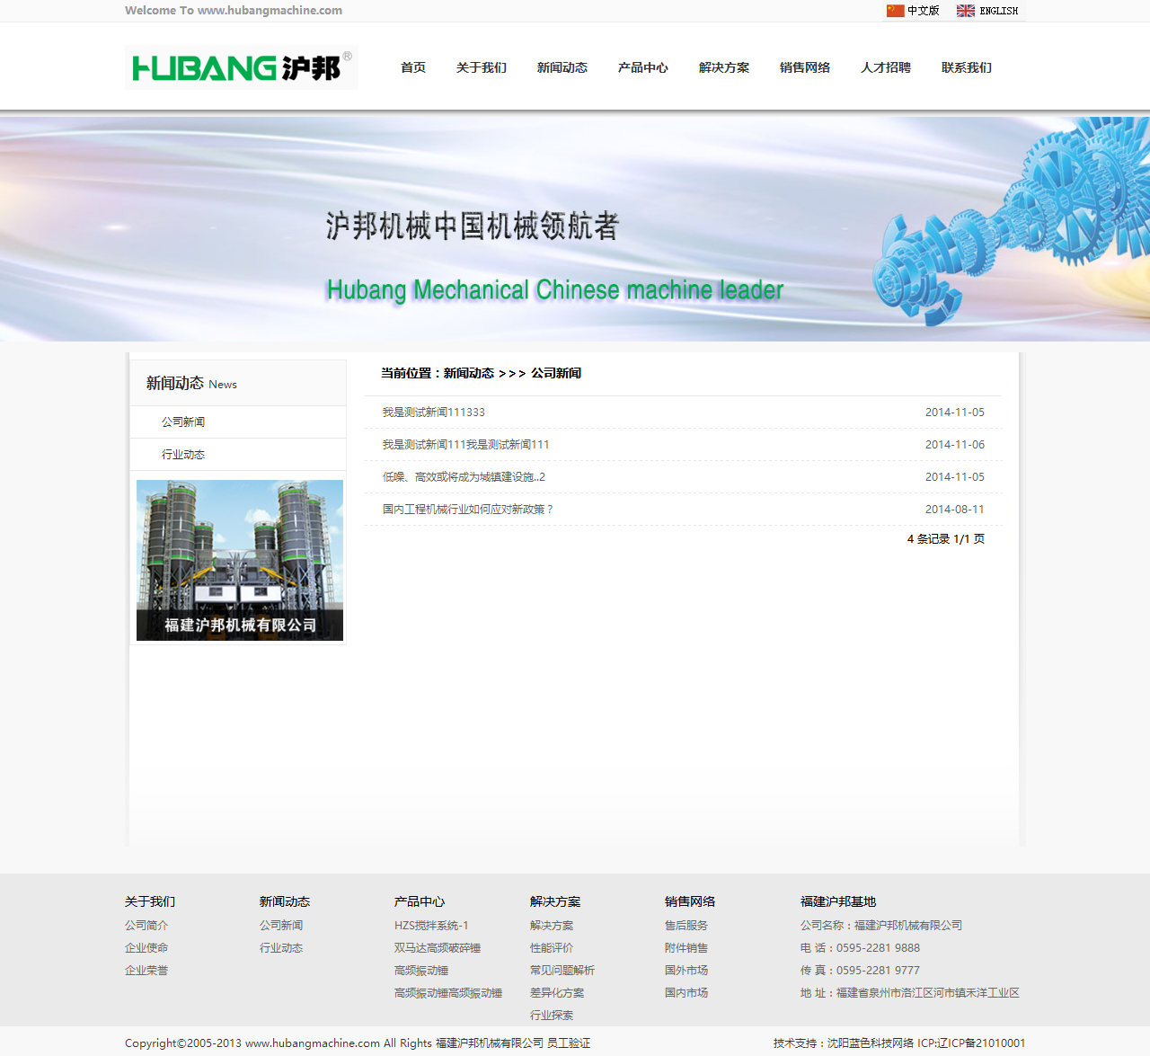Click the date 2014-08-11

(x=955, y=510)
